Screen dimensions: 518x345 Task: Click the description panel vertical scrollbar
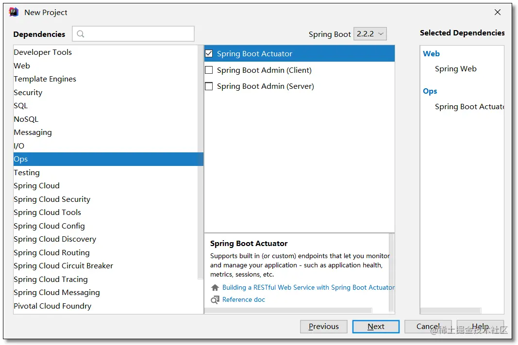pos(391,272)
